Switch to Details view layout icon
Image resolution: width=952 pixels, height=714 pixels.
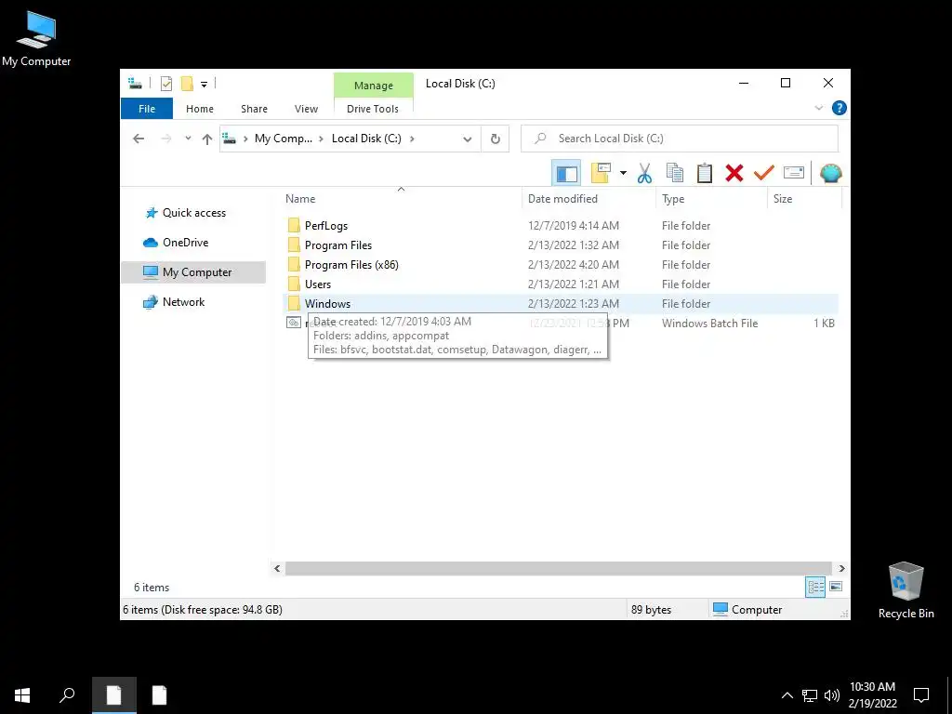click(815, 587)
